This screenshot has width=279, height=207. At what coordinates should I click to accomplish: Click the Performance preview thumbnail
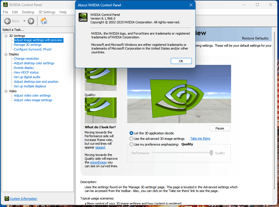[x=101, y=79]
